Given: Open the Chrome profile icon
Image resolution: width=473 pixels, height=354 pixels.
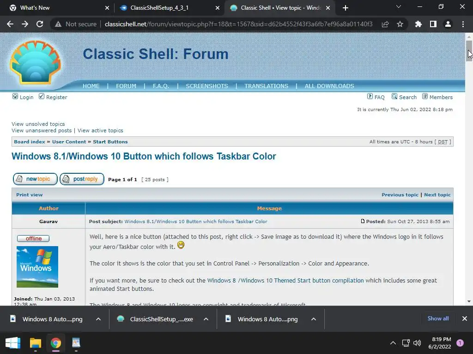Looking at the screenshot, I should (x=448, y=24).
